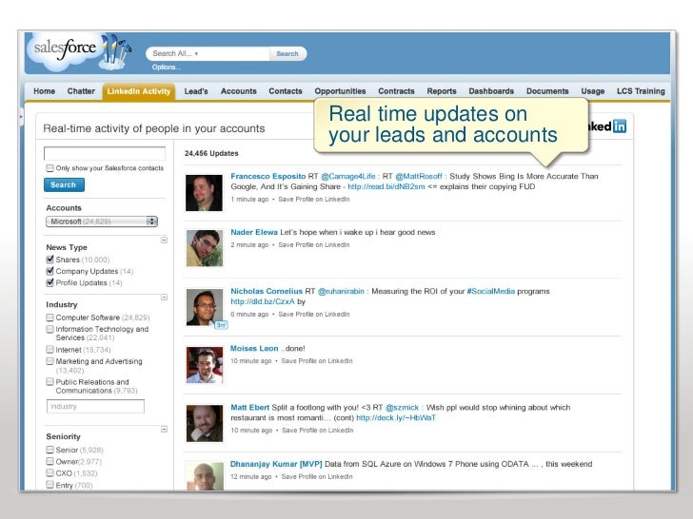Uncheck the Shares news type

coord(49,259)
